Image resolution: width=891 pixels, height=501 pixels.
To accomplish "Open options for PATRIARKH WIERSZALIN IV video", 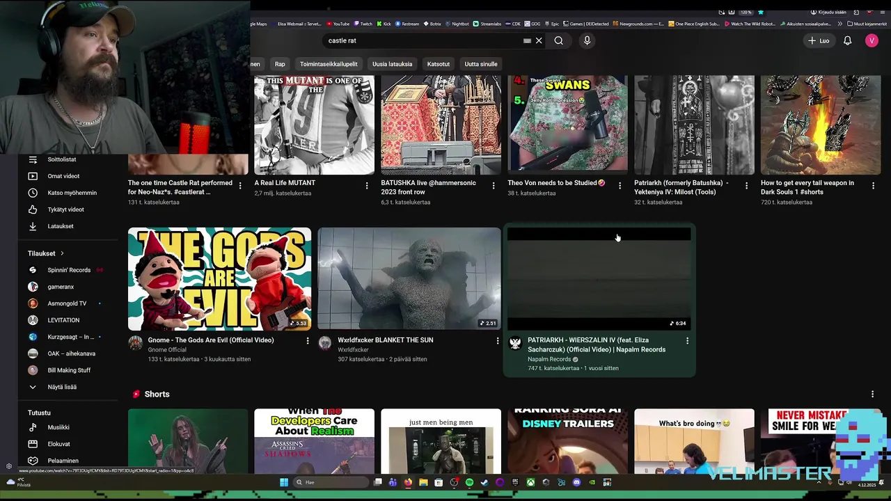I will coord(687,341).
